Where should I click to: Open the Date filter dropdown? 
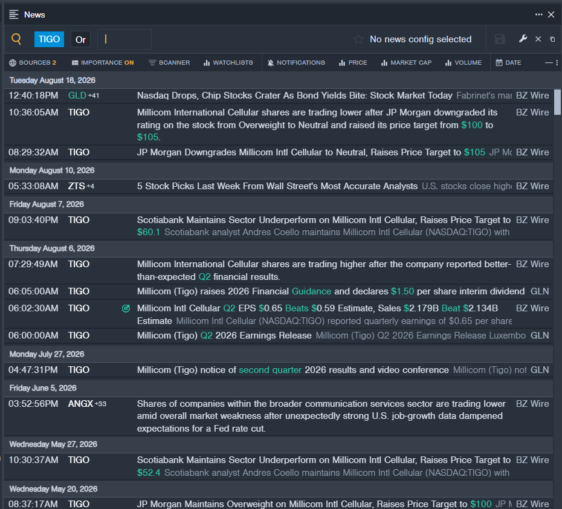point(509,63)
